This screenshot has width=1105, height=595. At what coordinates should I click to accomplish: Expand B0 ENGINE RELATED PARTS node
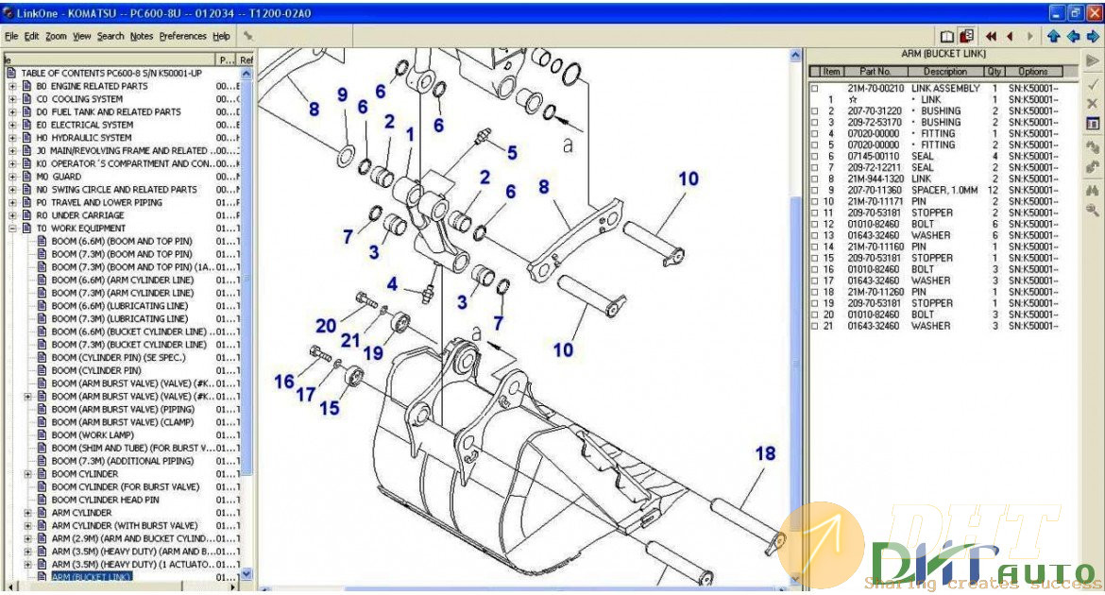click(12, 86)
